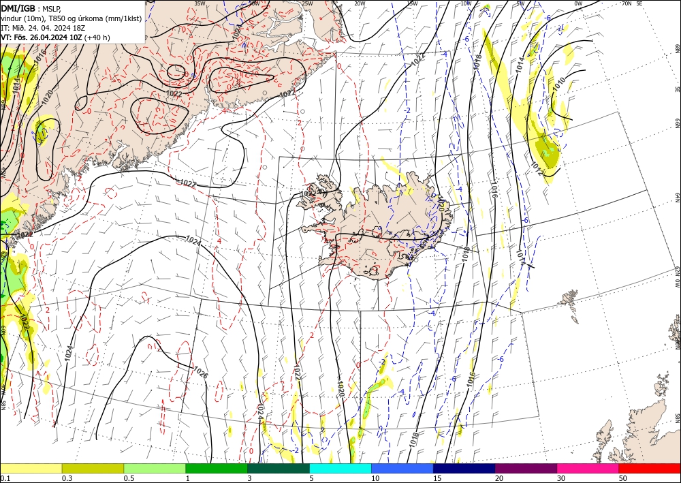Image resolution: width=681 pixels, height=483 pixels.
Task: Click the "0.3" legend value label
Action: [67, 478]
